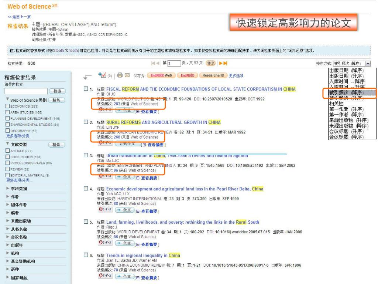Click S-F-X icon for result 5
The image size is (378, 284).
click(x=105, y=242)
